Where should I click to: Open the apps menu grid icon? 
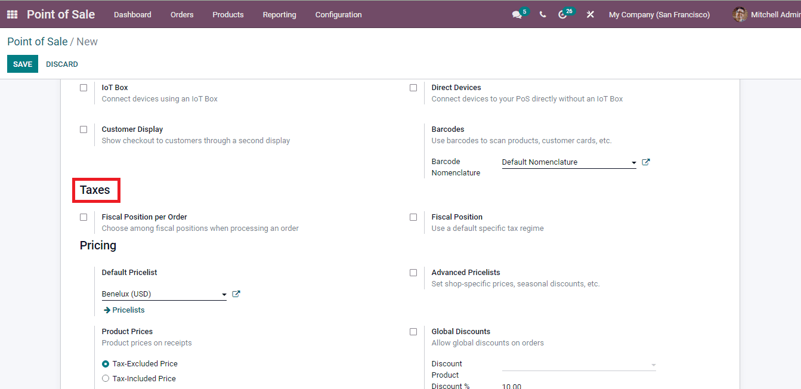(x=11, y=14)
